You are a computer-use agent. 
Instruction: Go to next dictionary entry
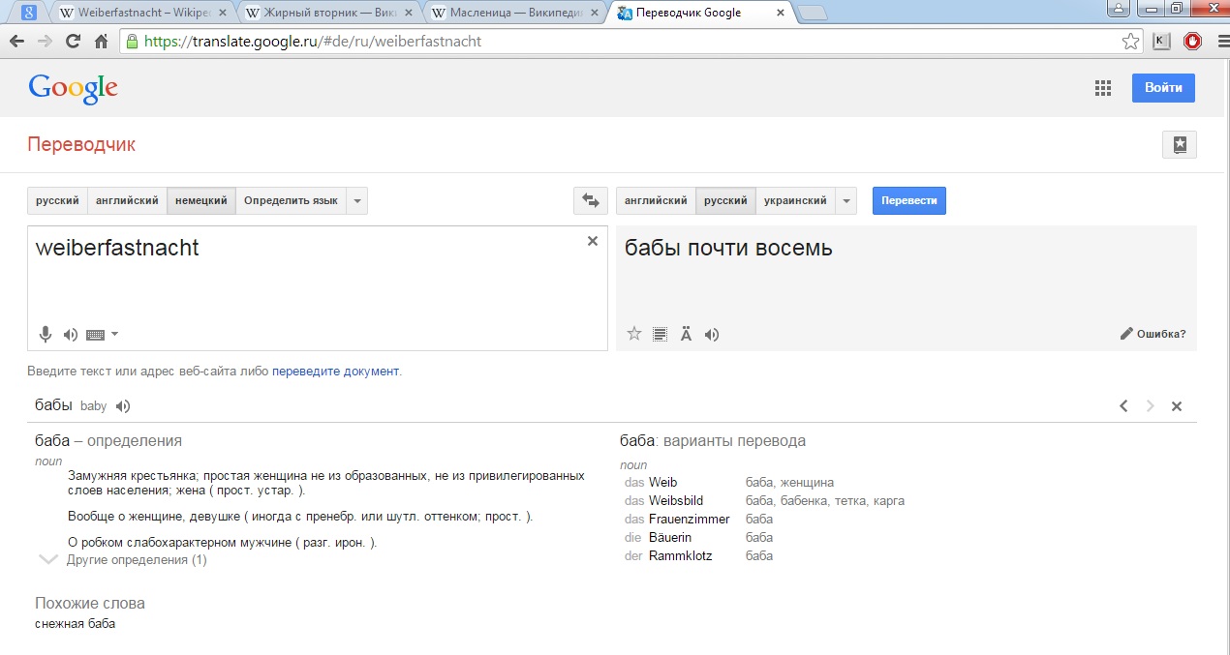tap(1150, 406)
